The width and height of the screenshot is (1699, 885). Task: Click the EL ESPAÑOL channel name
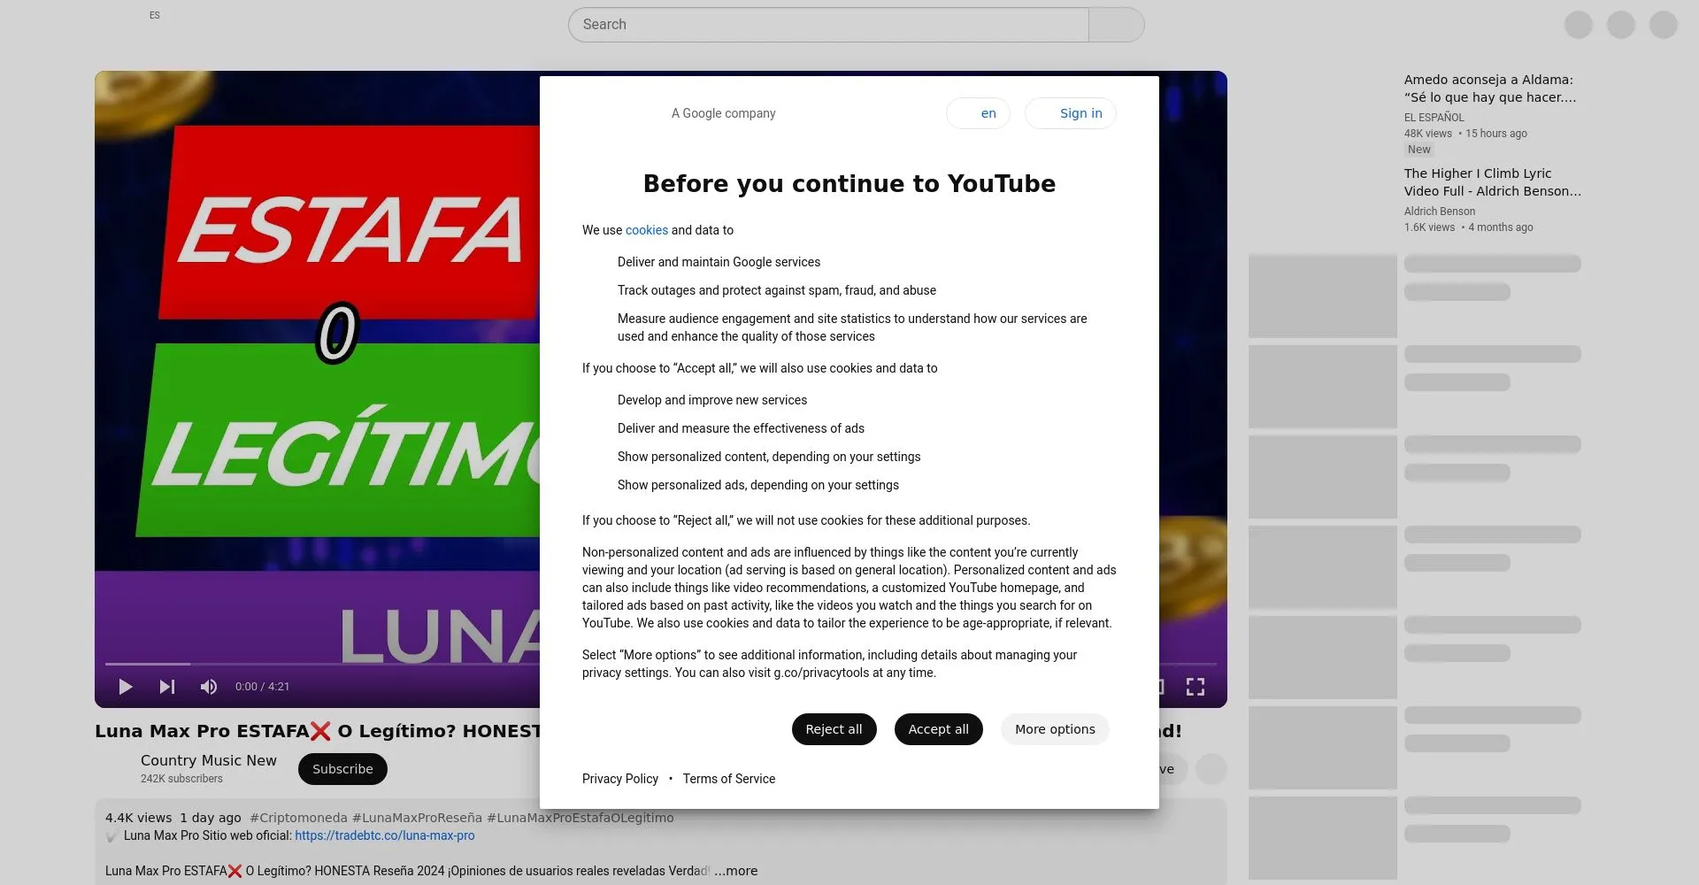tap(1434, 118)
